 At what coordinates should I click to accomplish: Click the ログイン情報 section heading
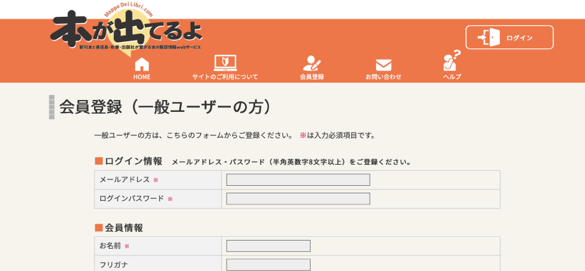click(x=133, y=161)
